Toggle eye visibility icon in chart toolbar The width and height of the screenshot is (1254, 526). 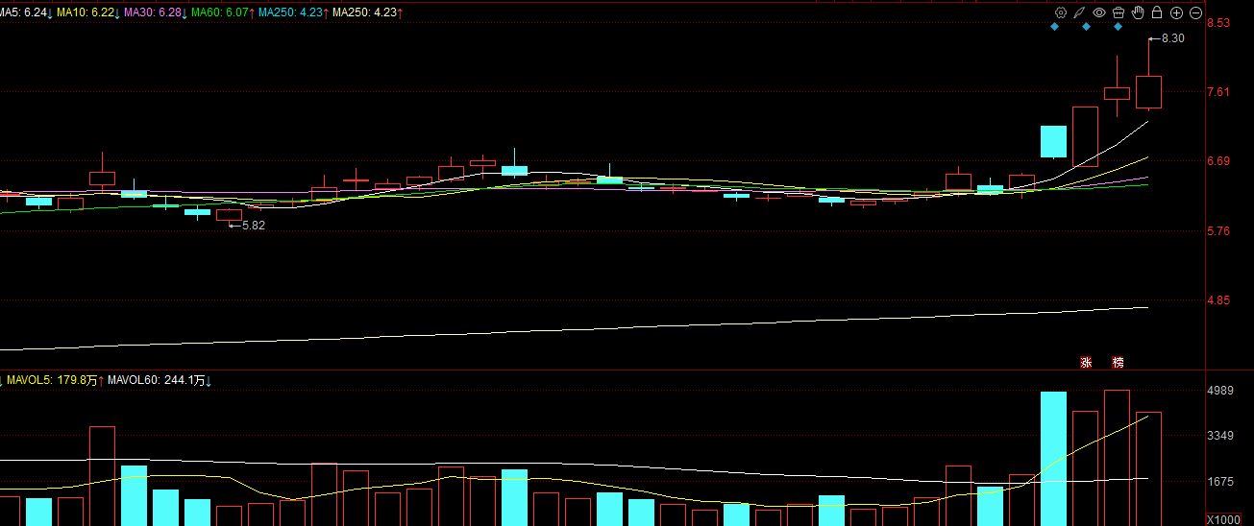pyautogui.click(x=1099, y=12)
